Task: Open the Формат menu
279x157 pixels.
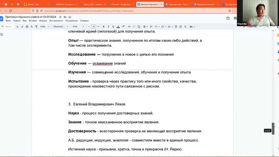Action: pos(43,21)
